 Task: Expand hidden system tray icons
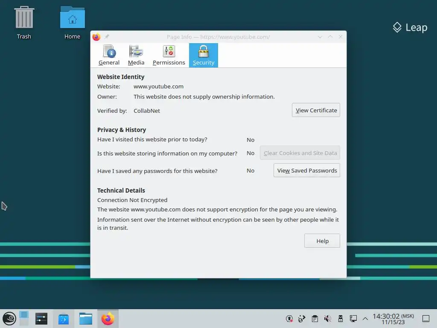point(365,319)
